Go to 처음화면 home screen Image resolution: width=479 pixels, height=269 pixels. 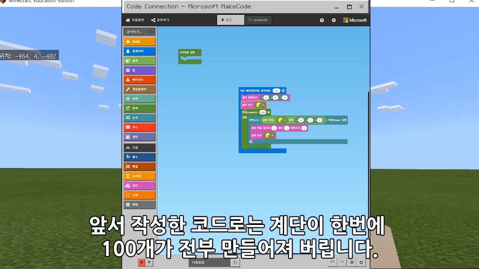coord(135,20)
